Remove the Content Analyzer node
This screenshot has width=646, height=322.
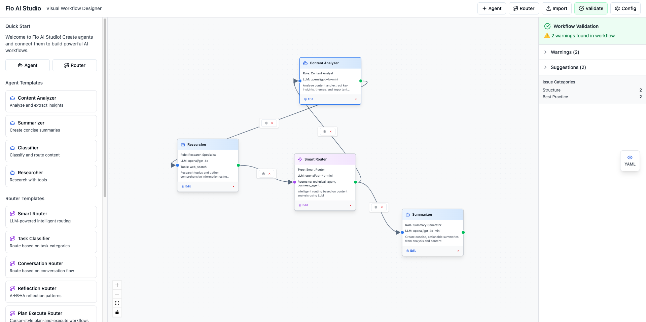pos(356,99)
